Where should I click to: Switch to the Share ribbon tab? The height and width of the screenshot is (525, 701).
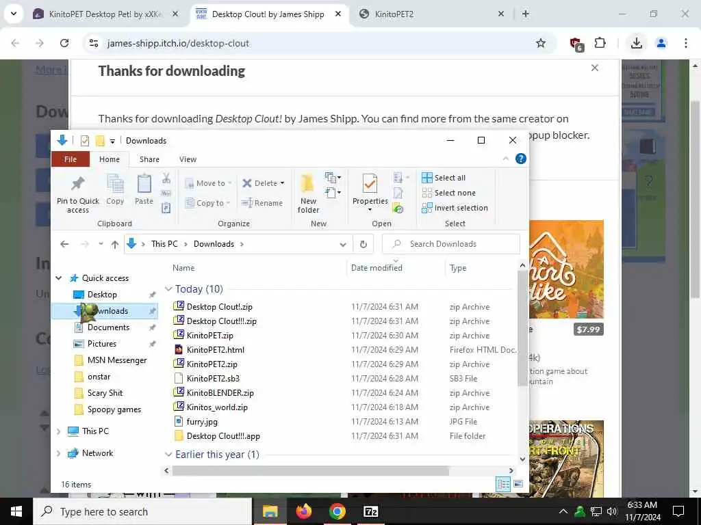[149, 159]
